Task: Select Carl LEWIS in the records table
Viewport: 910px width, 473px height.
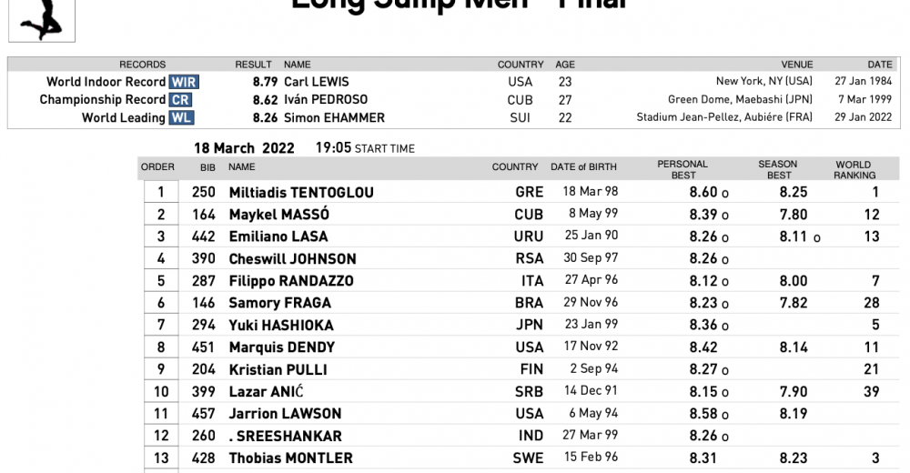Action: click(316, 82)
